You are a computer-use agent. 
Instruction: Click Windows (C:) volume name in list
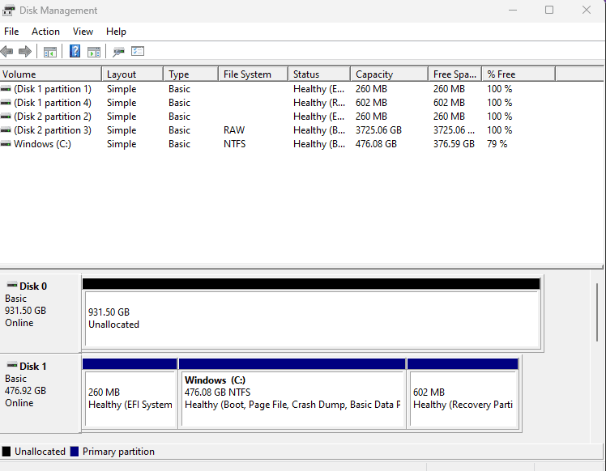(x=42, y=144)
